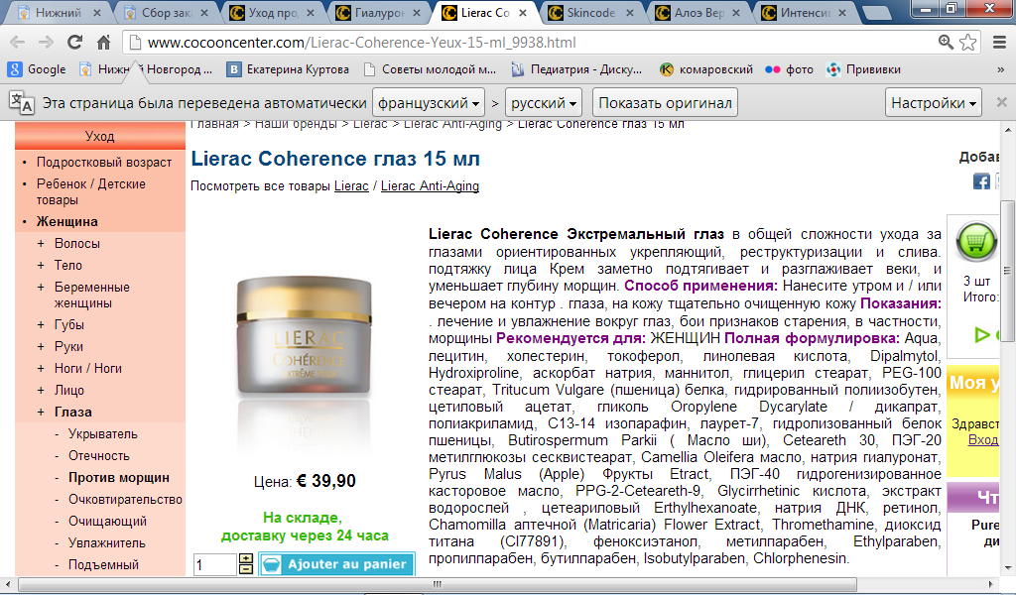Close the Гиалурон tab
This screenshot has height=595, width=1016.
[417, 13]
